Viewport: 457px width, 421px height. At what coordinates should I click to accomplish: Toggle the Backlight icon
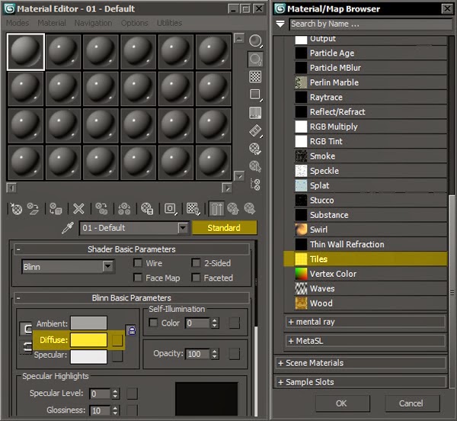[x=256, y=59]
